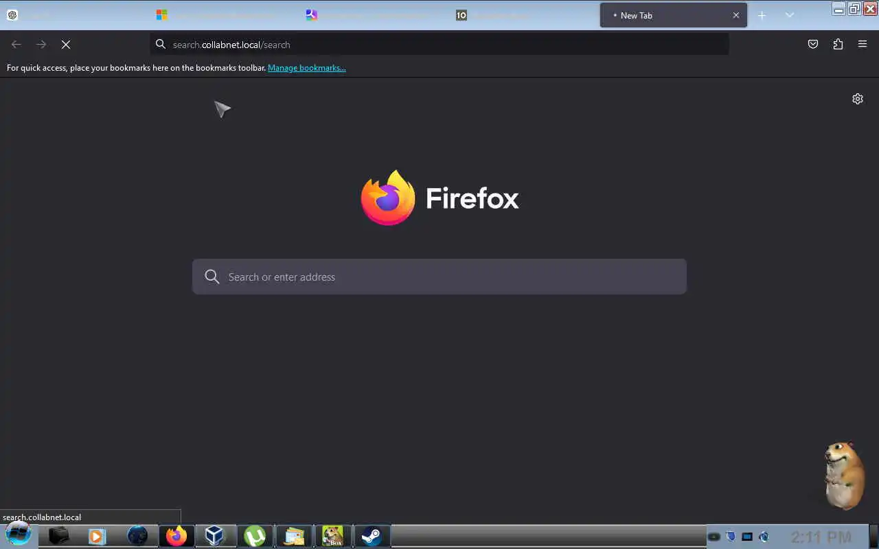
Task: Open VirtualBox from the taskbar
Action: click(215, 535)
